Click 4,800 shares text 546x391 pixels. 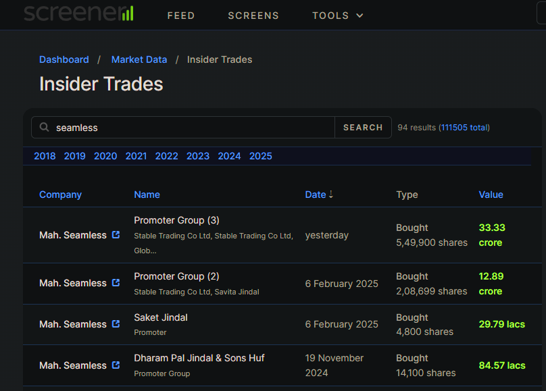tap(425, 332)
